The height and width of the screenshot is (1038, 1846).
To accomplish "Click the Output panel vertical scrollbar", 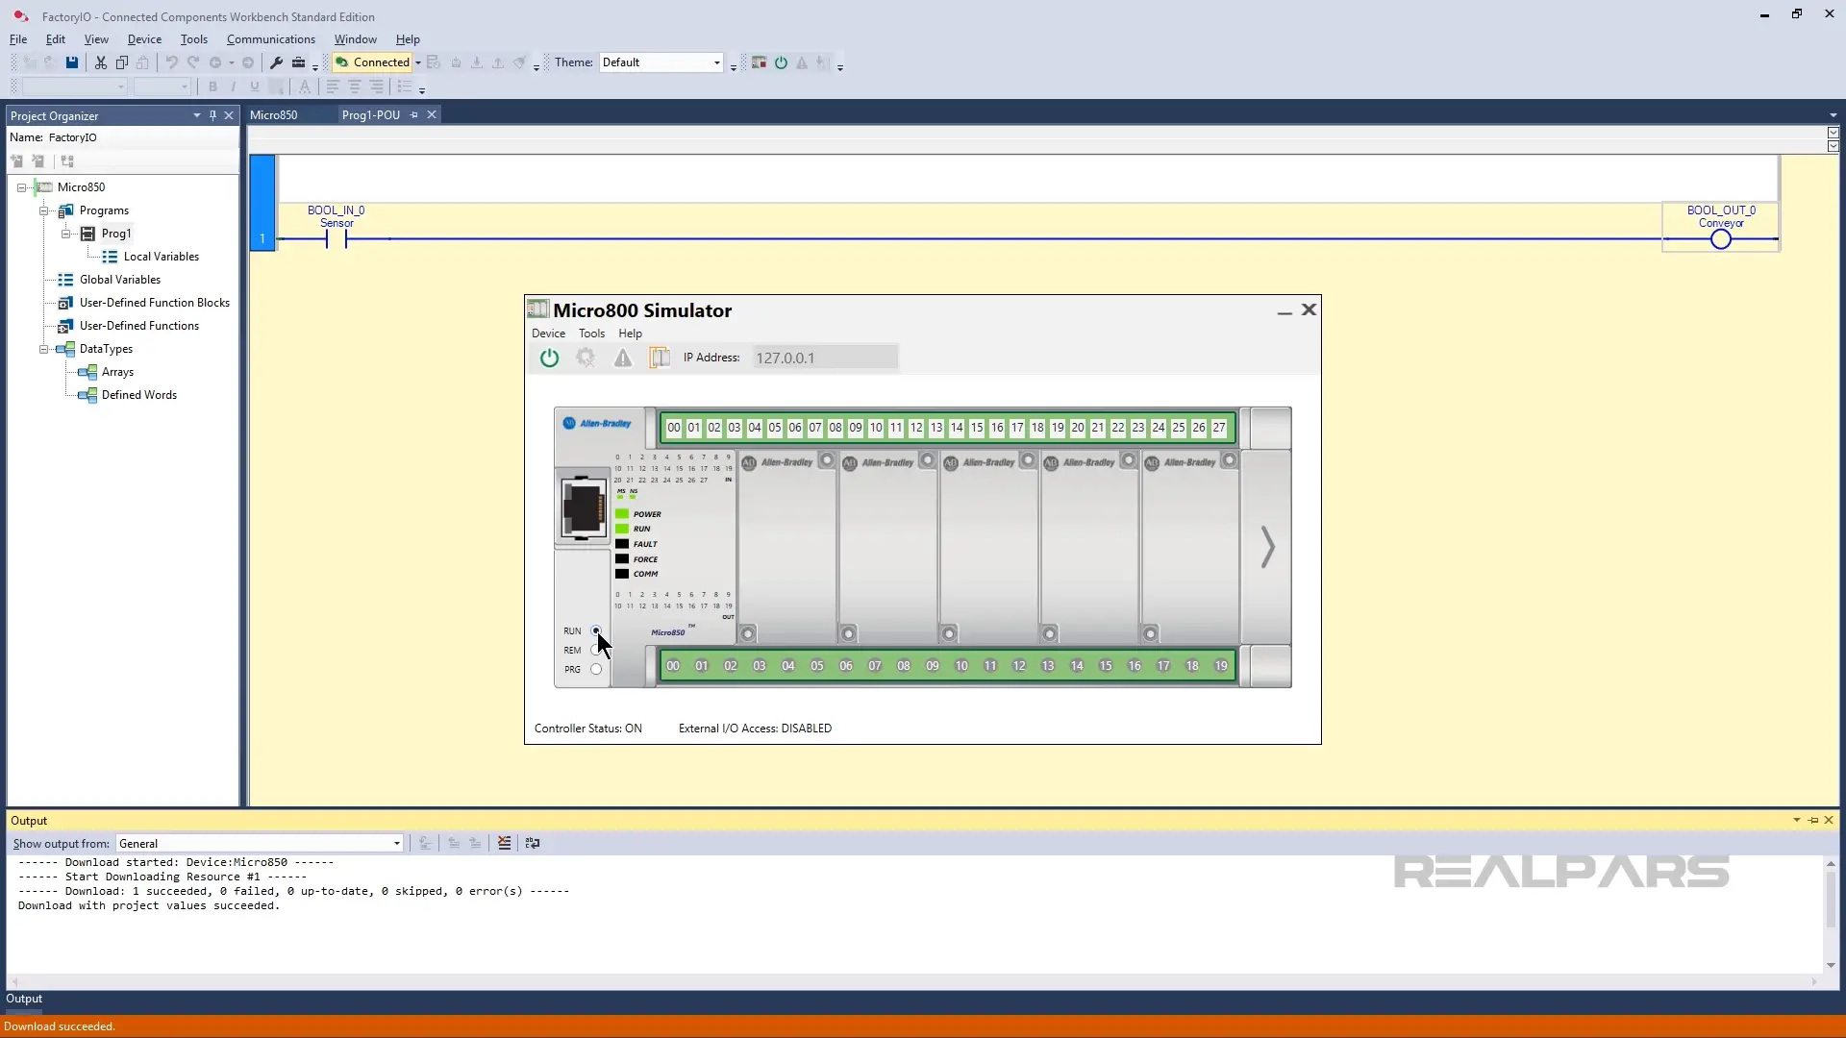I will click(x=1830, y=913).
